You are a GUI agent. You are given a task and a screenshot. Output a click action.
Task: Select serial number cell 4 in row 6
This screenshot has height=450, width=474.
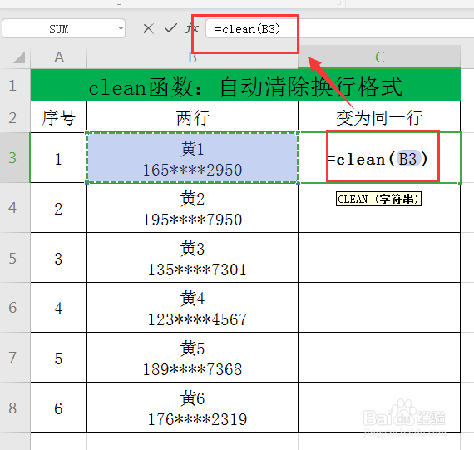(59, 308)
